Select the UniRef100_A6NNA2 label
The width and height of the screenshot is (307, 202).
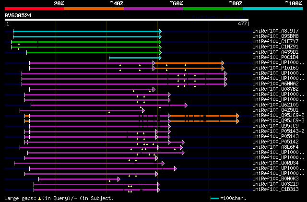tap(275, 84)
